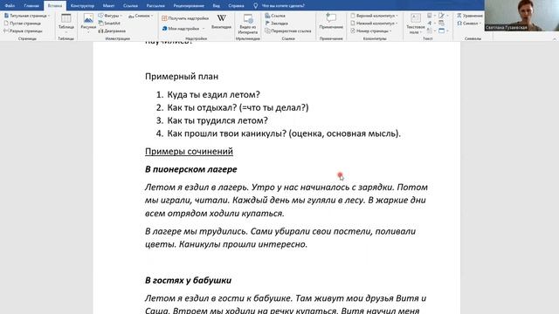Open the Таблица insert menu
559x314 pixels.
(x=66, y=24)
